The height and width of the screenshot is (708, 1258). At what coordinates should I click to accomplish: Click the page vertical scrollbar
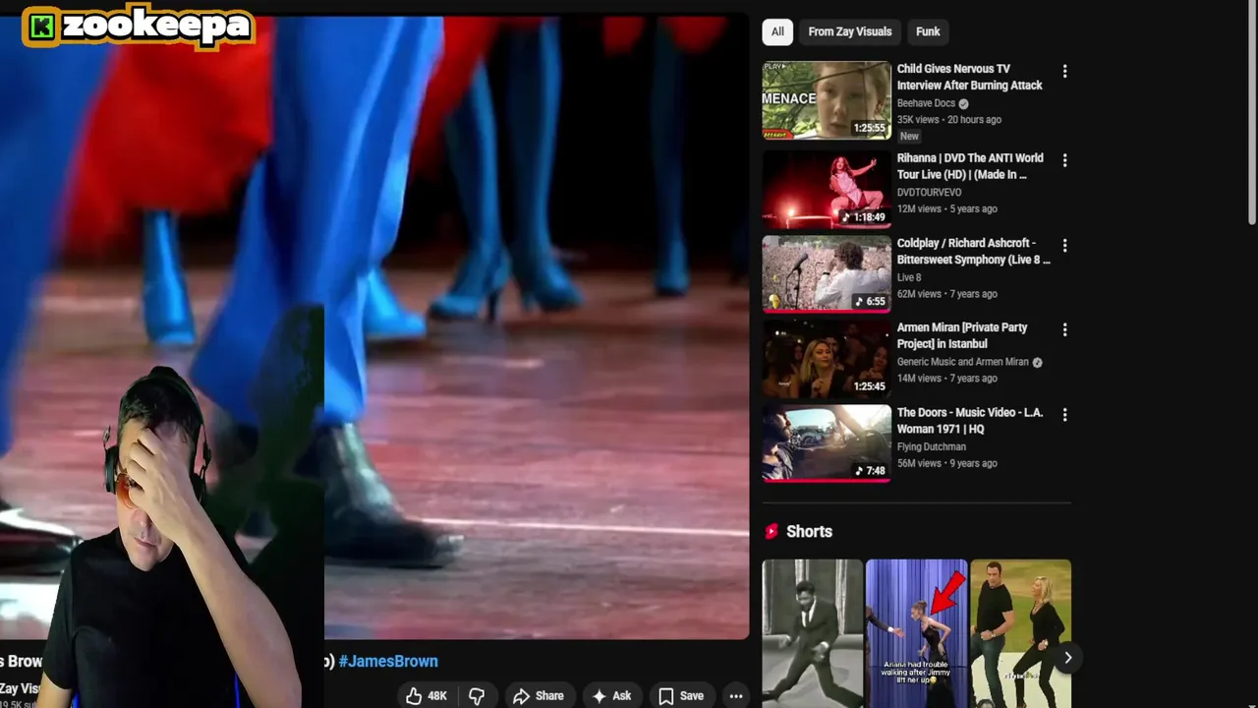(x=1252, y=113)
